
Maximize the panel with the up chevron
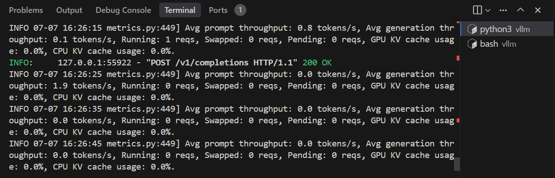pos(521,10)
